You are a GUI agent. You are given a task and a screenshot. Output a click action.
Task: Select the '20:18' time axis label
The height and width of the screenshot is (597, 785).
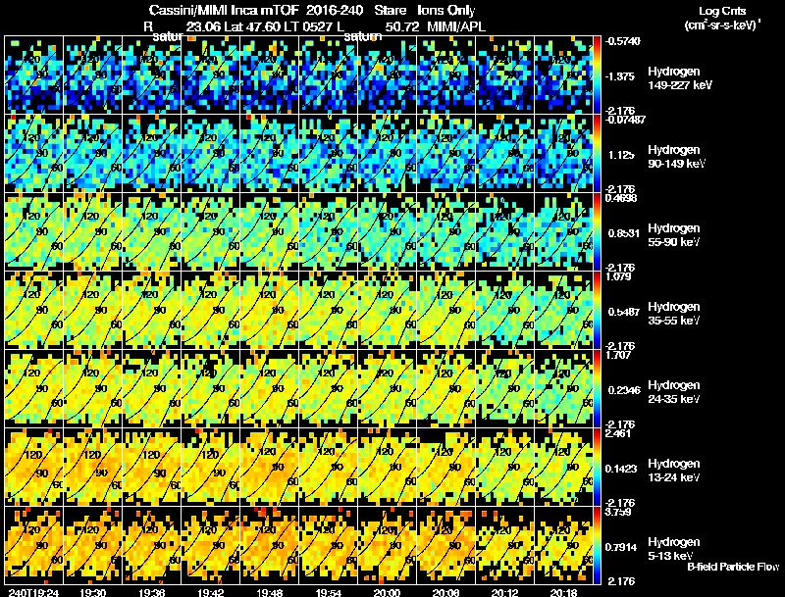pos(563,592)
